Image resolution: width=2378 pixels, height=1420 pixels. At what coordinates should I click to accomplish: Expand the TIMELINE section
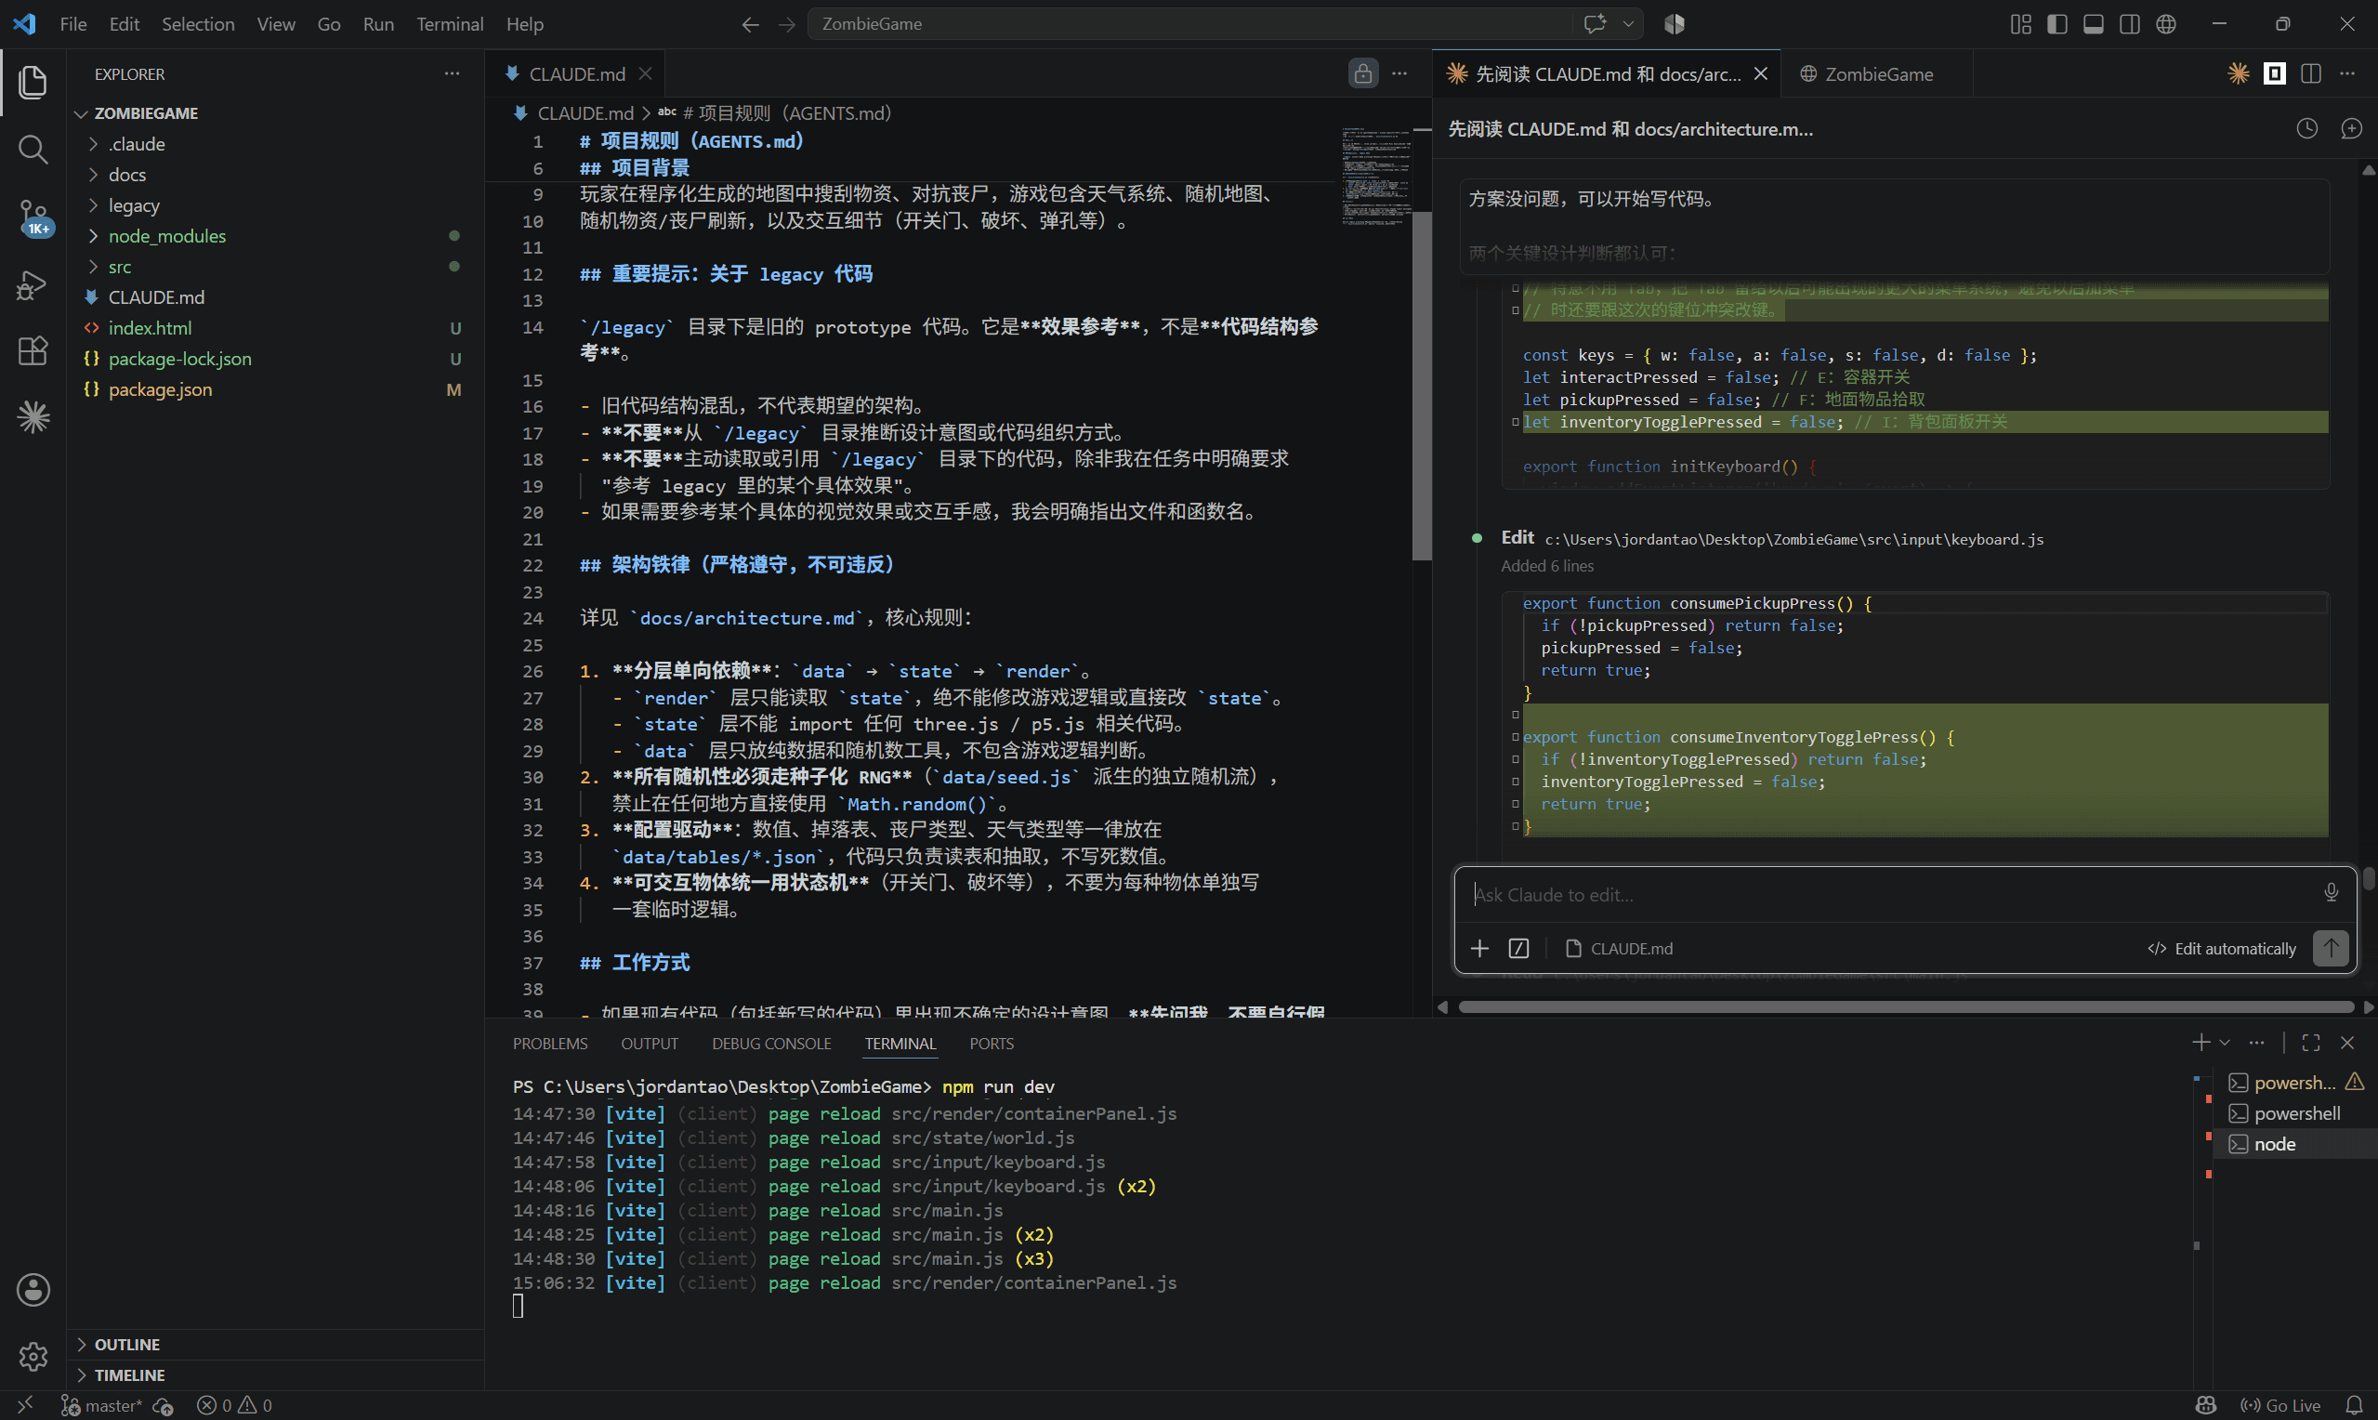[275, 1375]
